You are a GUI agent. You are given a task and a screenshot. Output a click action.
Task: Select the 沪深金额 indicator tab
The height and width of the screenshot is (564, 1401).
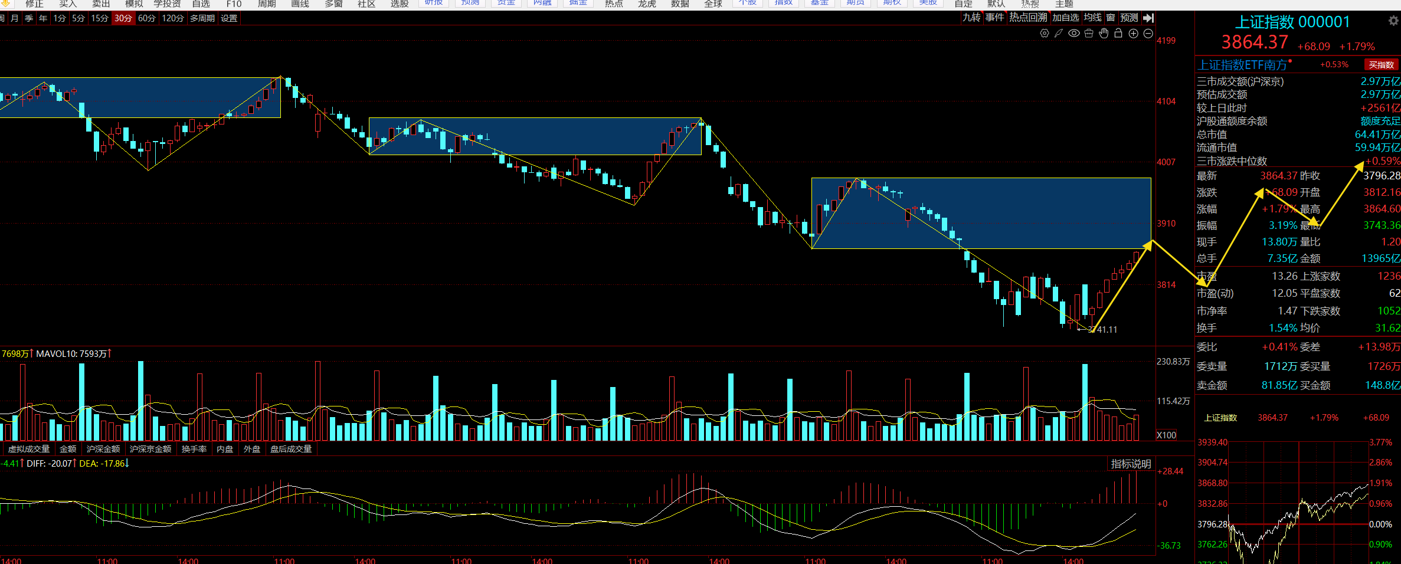click(103, 449)
